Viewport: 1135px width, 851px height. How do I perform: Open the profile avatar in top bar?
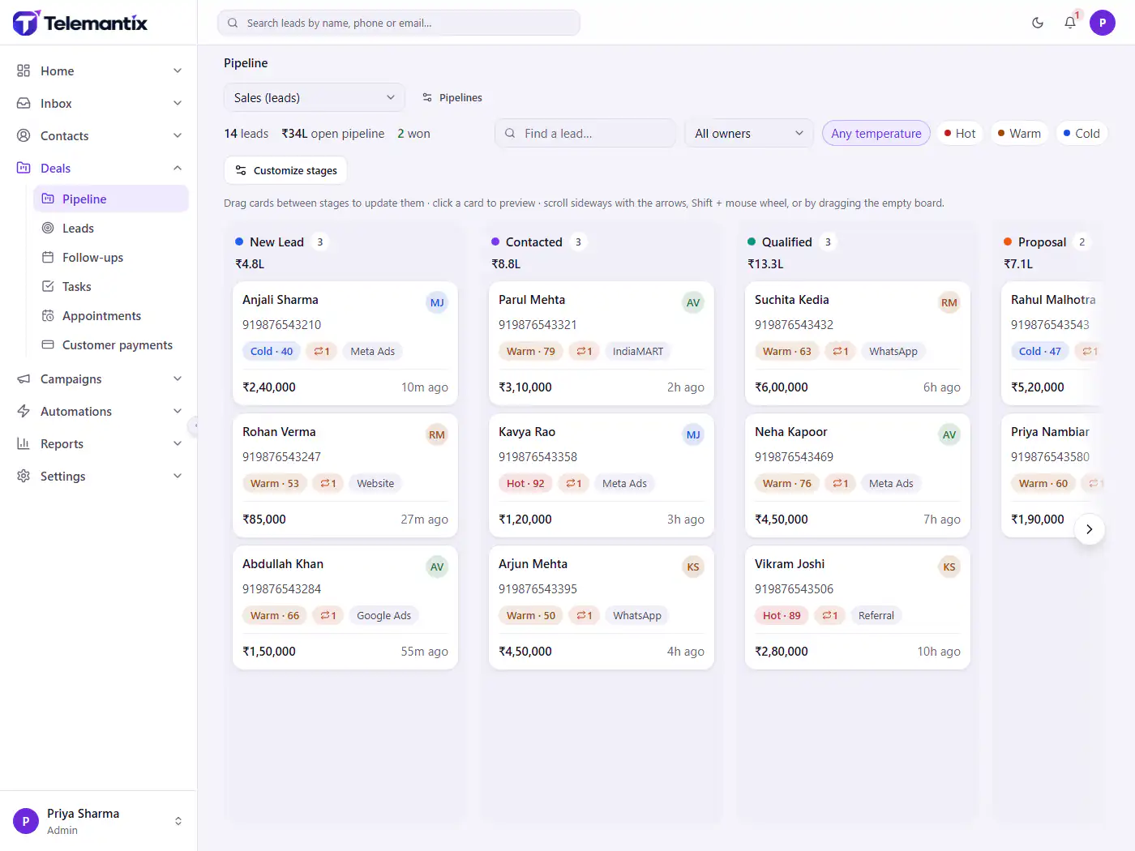point(1103,23)
